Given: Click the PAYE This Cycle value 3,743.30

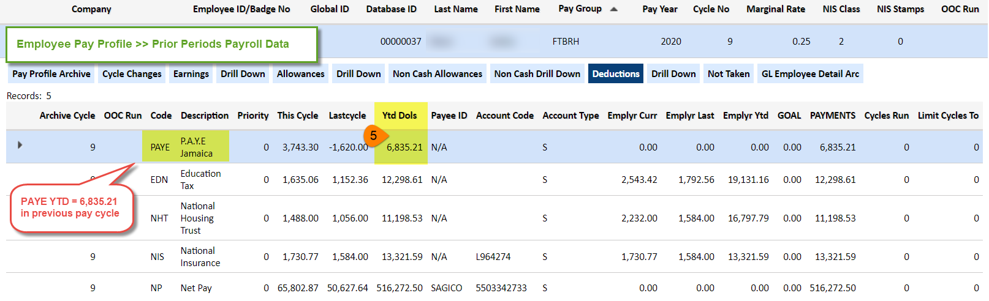Looking at the screenshot, I should pyautogui.click(x=300, y=147).
